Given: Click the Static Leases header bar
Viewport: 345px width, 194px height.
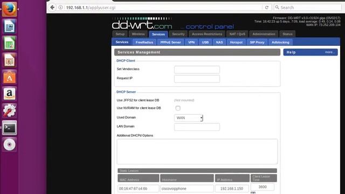Looking at the screenshot, I should (x=197, y=171).
